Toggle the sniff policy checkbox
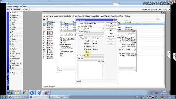This screenshot has width=176, height=99. (94, 46)
